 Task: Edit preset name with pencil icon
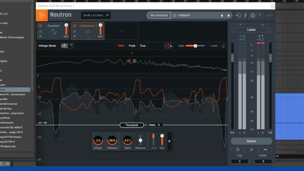coord(107,15)
